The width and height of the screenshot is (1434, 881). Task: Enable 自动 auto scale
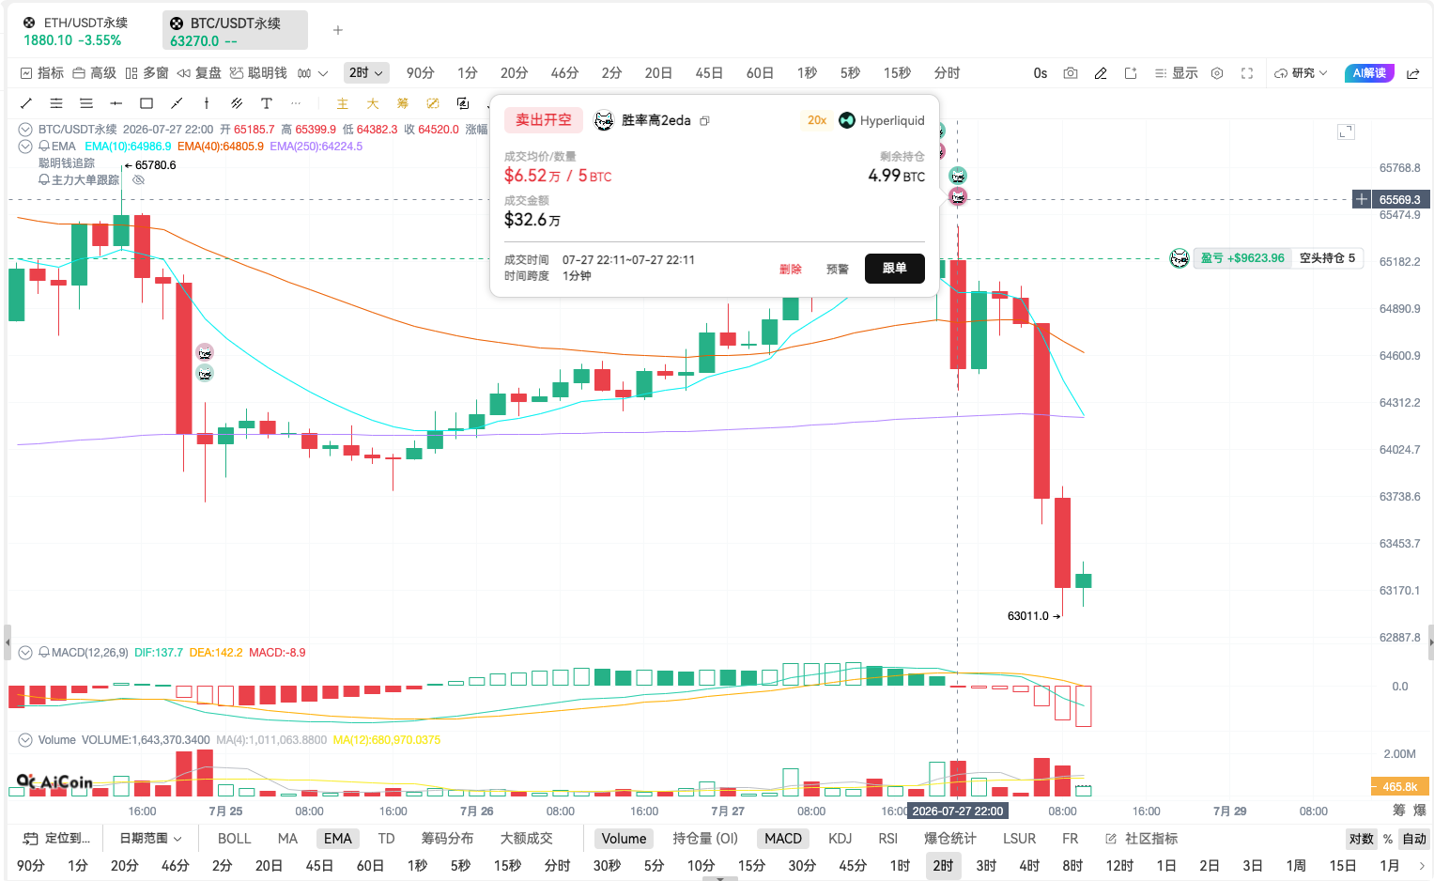(x=1414, y=839)
